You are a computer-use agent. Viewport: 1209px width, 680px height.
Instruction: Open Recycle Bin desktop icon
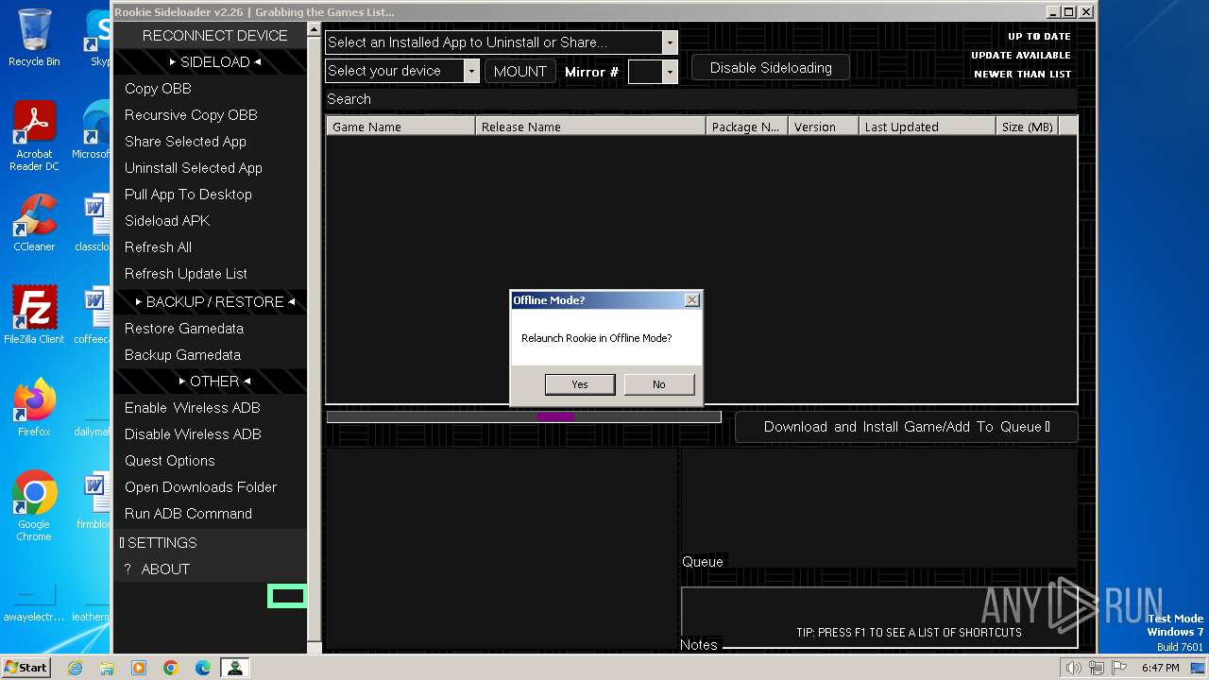point(34,38)
